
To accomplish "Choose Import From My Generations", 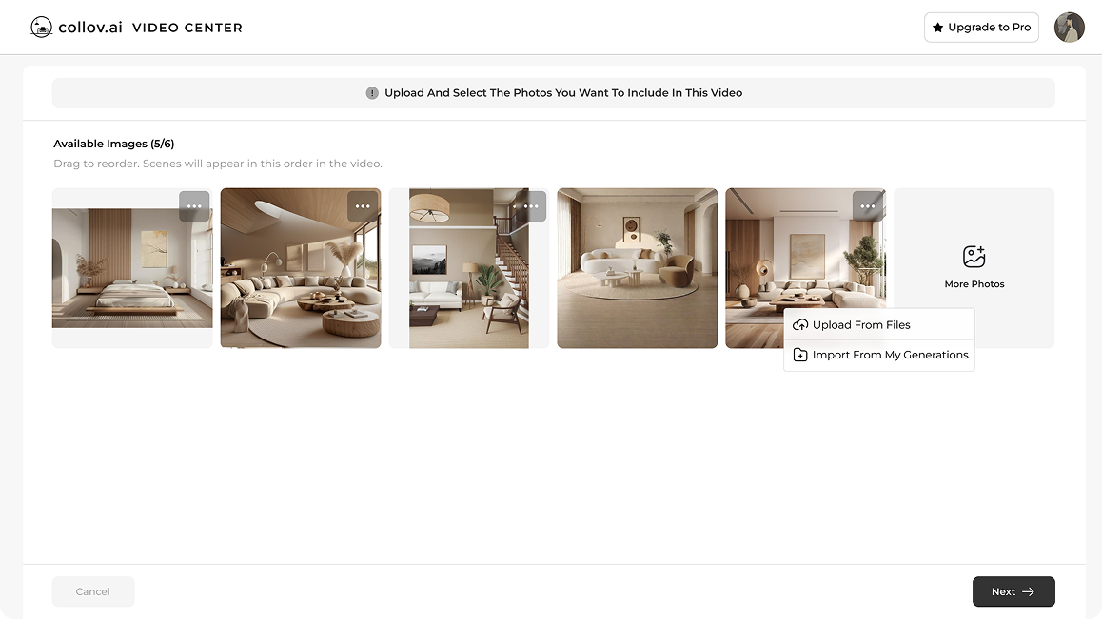I will (879, 355).
